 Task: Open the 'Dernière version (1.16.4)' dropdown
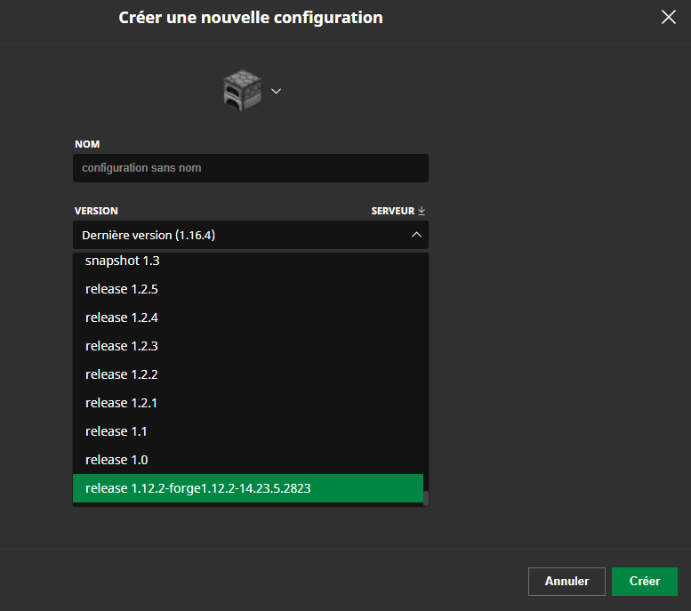point(240,236)
